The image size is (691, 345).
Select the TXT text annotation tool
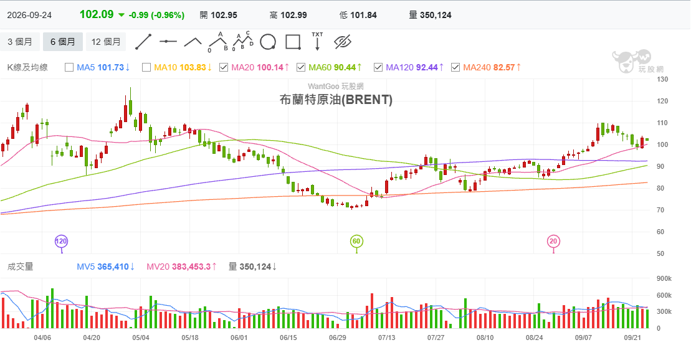point(317,42)
